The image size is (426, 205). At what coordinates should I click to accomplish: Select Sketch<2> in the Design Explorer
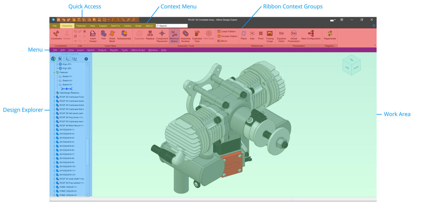click(68, 80)
